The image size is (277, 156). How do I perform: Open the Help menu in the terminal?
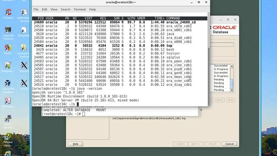tap(92, 10)
